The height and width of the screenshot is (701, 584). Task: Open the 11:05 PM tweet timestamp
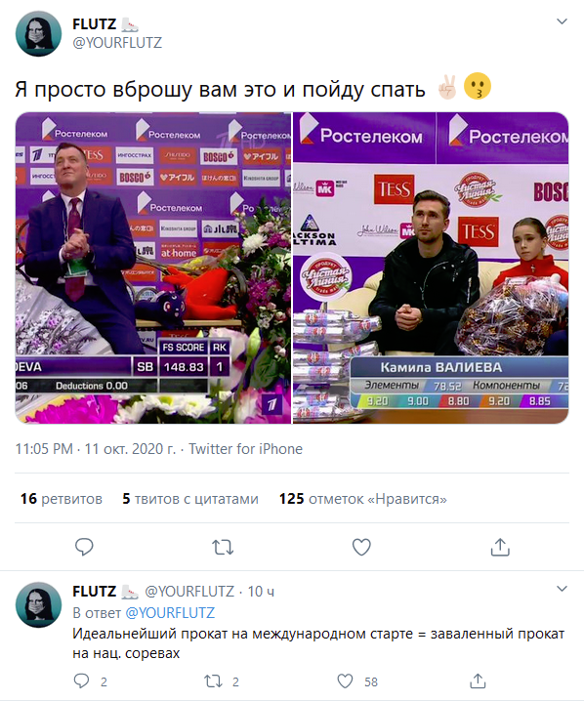tap(44, 448)
